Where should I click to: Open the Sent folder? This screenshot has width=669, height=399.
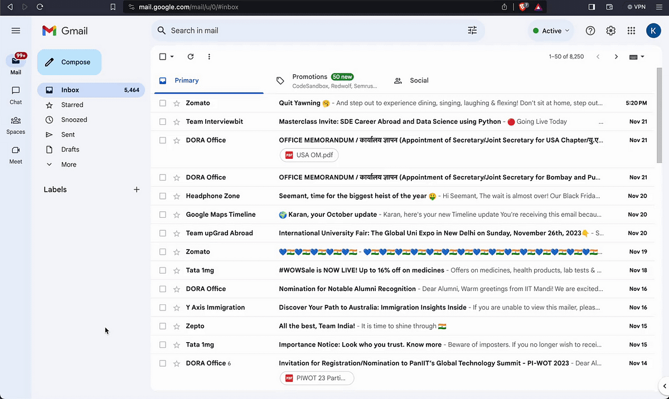(x=68, y=134)
